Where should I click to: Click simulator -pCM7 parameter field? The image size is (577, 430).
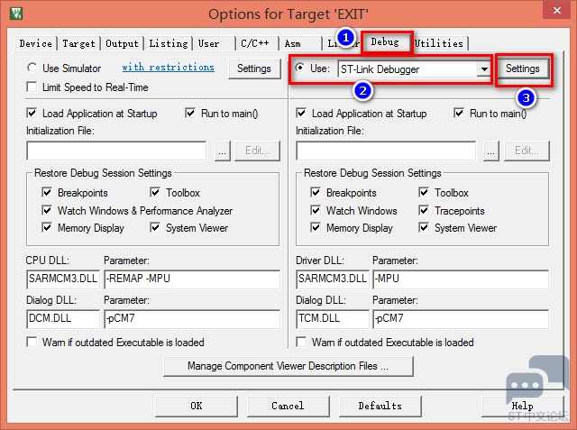pos(192,319)
